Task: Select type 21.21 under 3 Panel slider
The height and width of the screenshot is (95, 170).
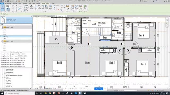Action: coord(16,44)
